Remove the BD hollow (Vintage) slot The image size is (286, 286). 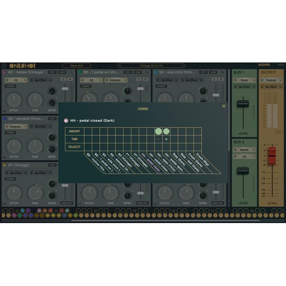pyautogui.click(x=71, y=72)
